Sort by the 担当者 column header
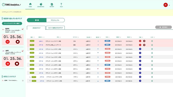 coord(89,37)
